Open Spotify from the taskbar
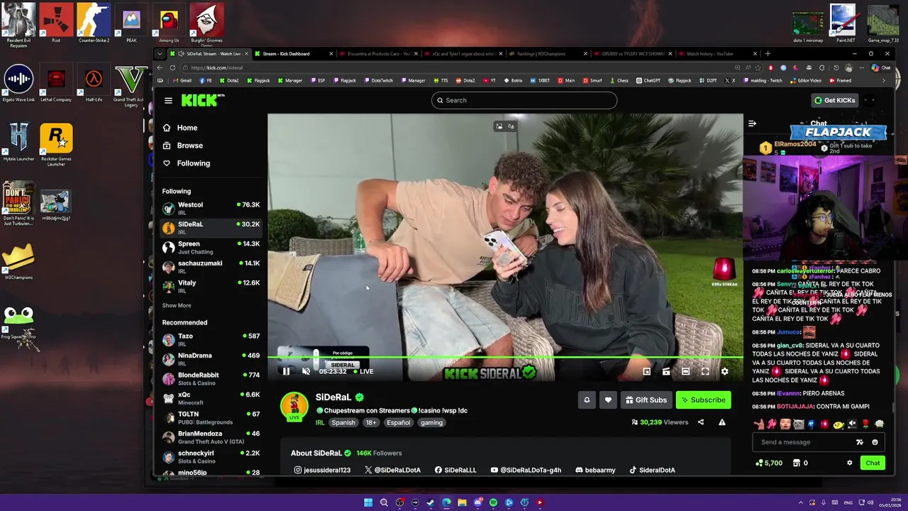 (493, 502)
